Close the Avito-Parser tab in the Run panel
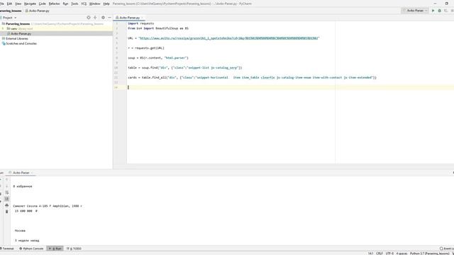 coord(32,173)
